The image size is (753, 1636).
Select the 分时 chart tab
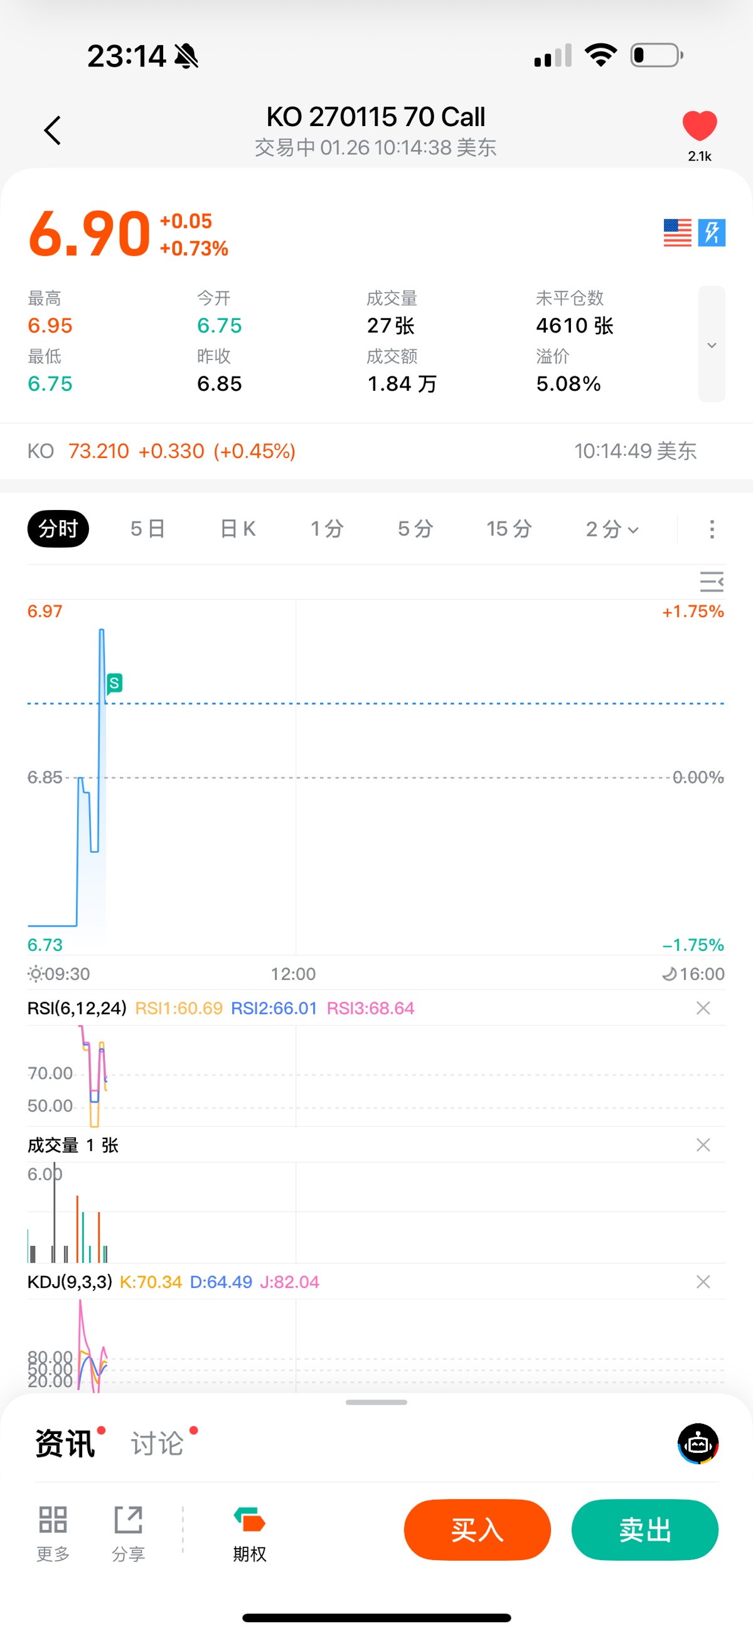point(58,528)
